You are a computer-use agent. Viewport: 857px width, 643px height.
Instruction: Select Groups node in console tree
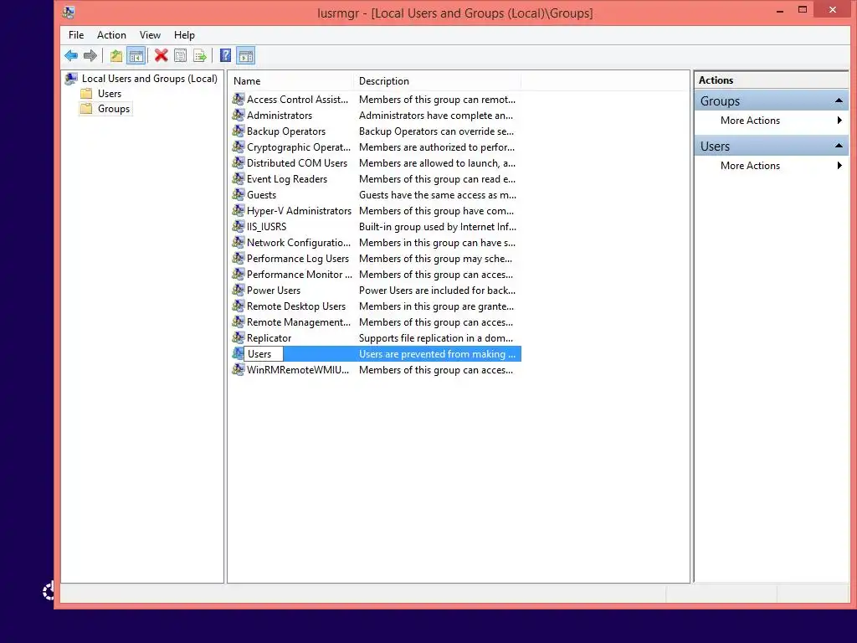click(x=114, y=109)
